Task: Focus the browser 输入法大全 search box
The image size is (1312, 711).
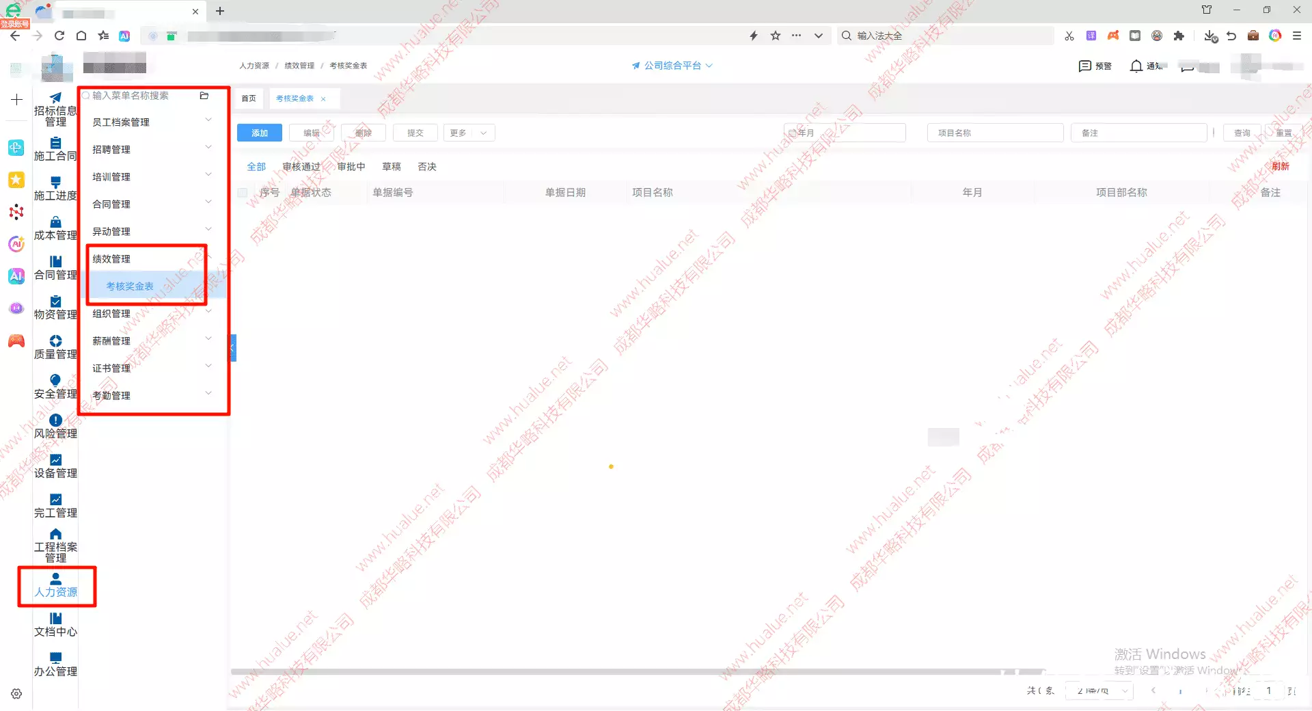Action: 946,36
